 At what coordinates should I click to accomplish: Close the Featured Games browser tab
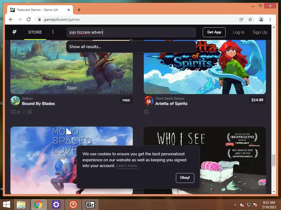coord(68,10)
